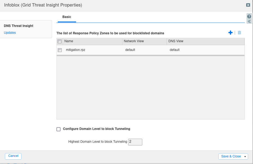Add a new Response Policy Zone
Screen dimensions: 253x164
230,33
